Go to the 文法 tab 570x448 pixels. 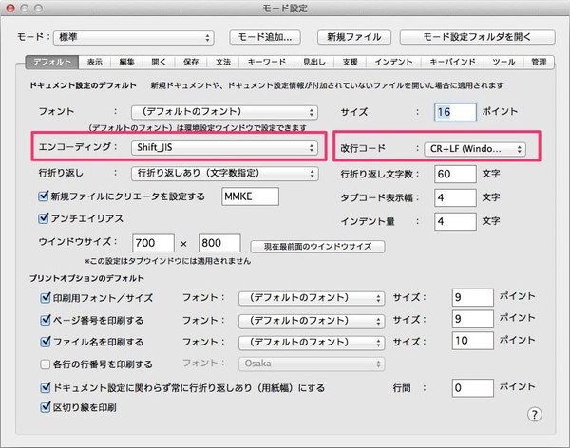pyautogui.click(x=222, y=62)
